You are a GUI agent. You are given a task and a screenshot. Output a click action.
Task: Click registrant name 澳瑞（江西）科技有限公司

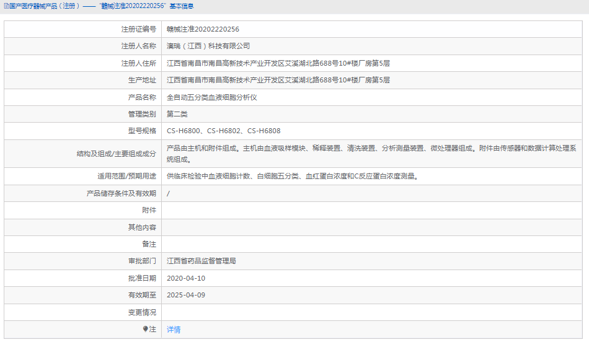click(x=208, y=46)
